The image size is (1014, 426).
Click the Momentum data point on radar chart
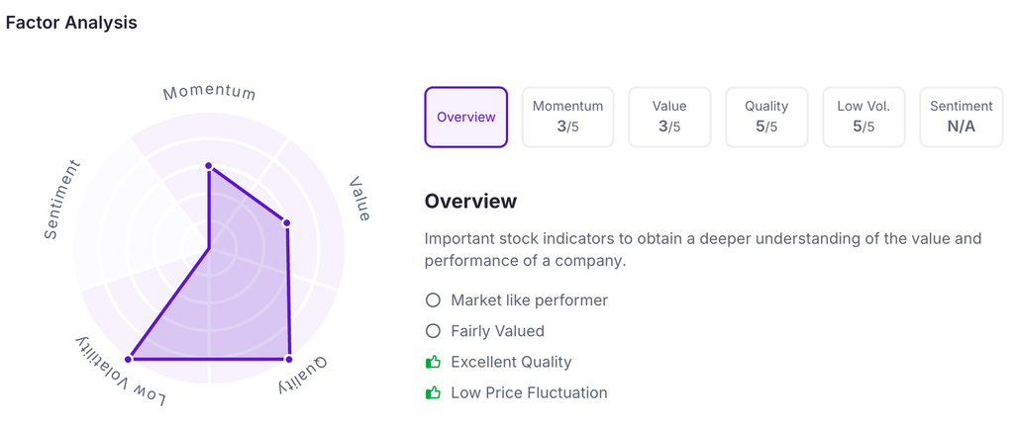(209, 166)
